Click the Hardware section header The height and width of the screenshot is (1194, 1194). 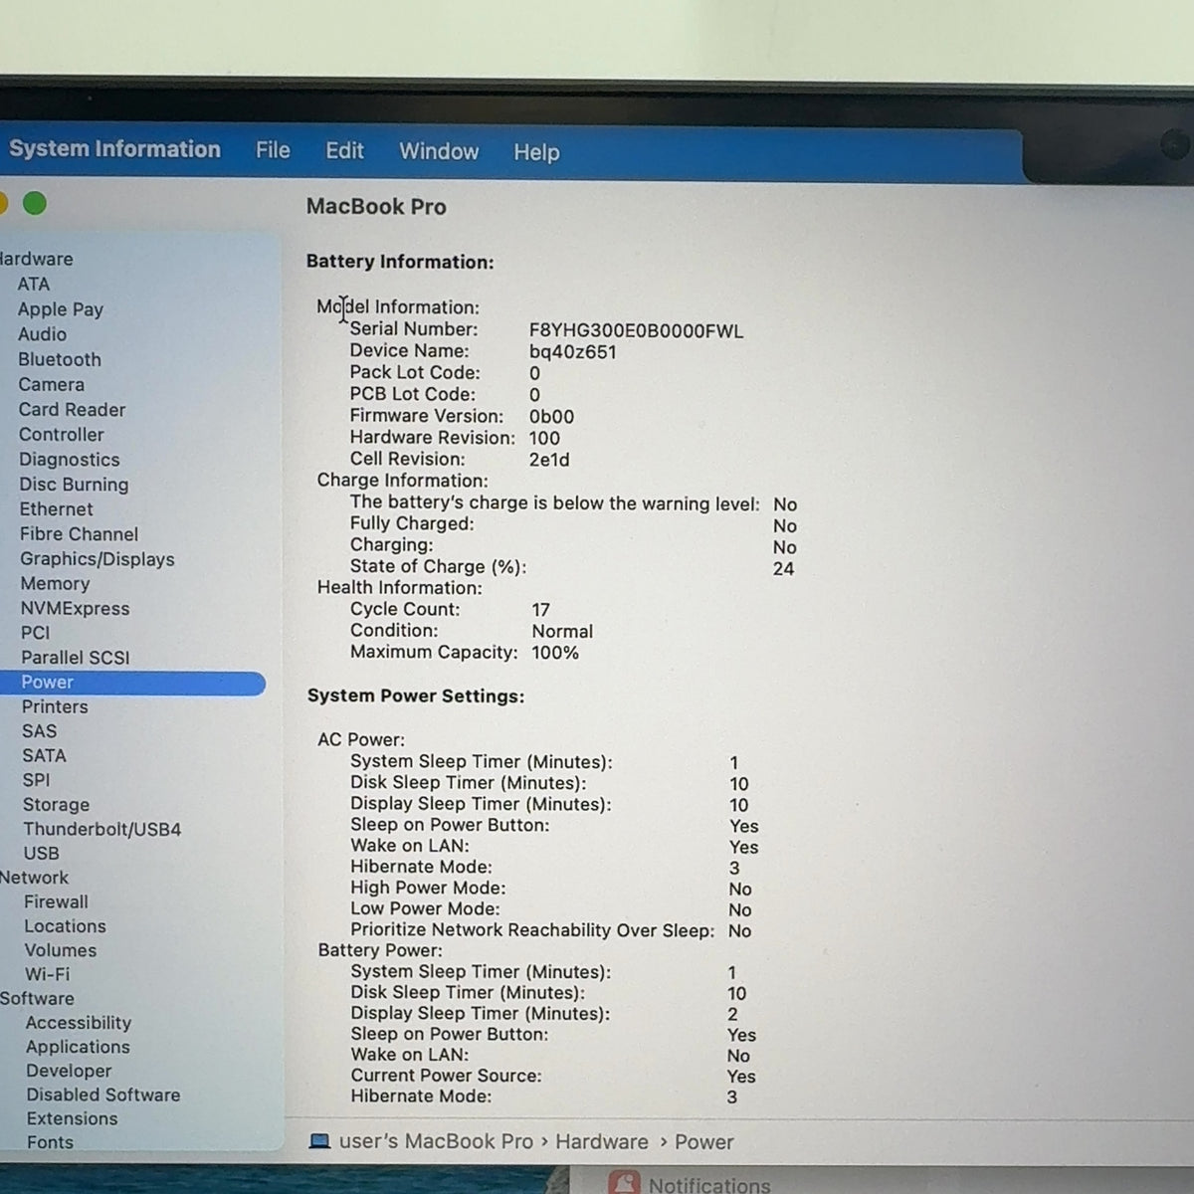coord(37,259)
